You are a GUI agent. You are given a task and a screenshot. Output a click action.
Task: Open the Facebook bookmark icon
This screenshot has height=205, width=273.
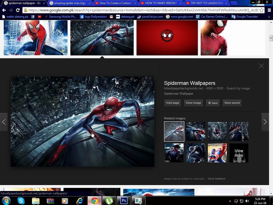coord(33,17)
